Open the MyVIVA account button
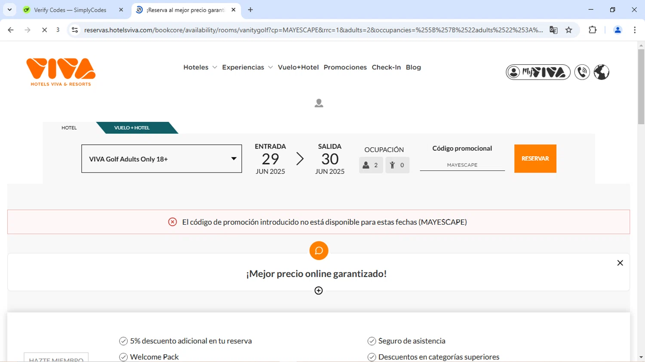 (x=538, y=72)
